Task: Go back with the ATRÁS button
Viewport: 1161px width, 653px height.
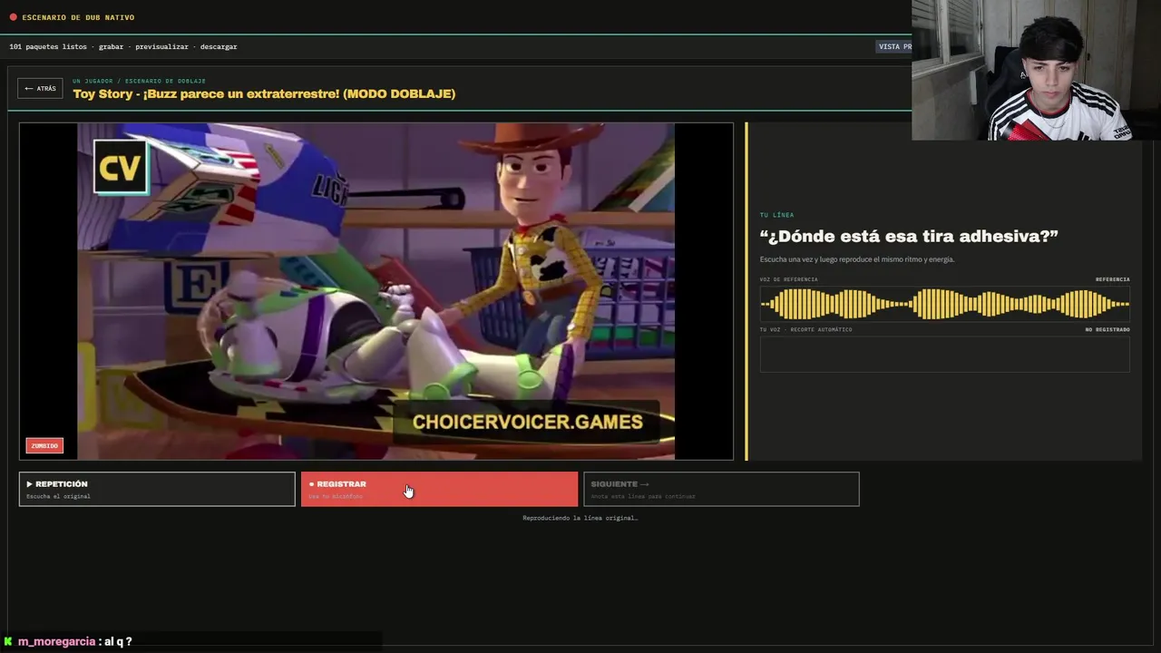Action: tap(40, 88)
